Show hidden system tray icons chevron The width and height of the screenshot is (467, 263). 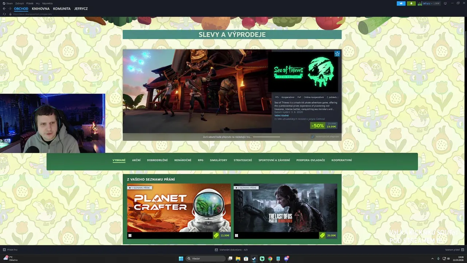433,259
